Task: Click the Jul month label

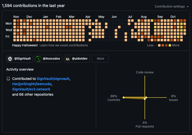Action: (x=130, y=17)
